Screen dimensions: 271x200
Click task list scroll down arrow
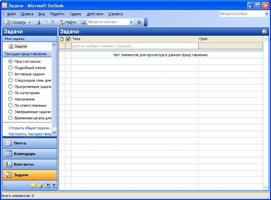266,187
